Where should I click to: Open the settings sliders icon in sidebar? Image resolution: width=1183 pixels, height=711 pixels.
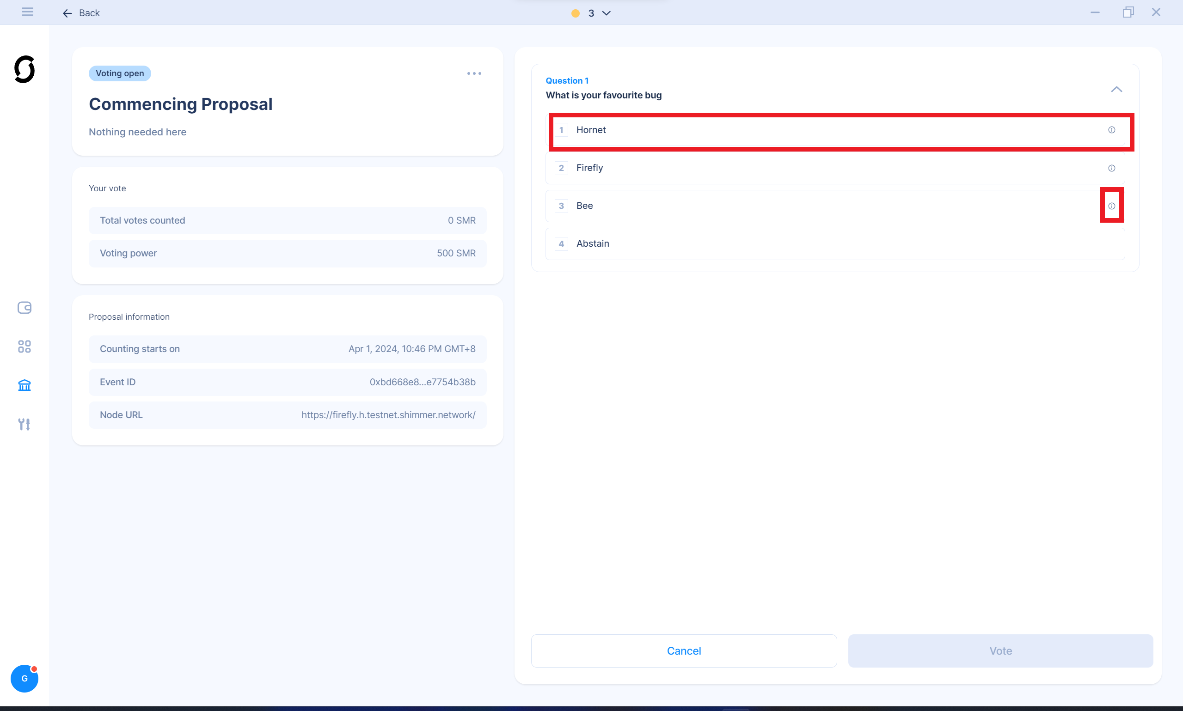[25, 424]
